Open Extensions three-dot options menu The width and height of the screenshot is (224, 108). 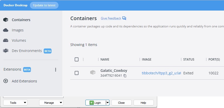tap(55, 70)
